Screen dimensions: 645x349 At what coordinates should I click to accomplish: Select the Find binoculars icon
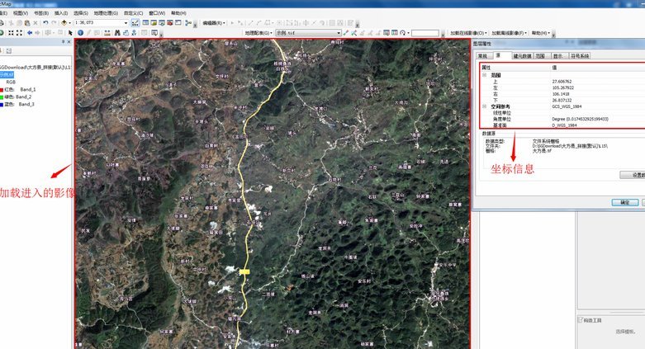[x=117, y=33]
